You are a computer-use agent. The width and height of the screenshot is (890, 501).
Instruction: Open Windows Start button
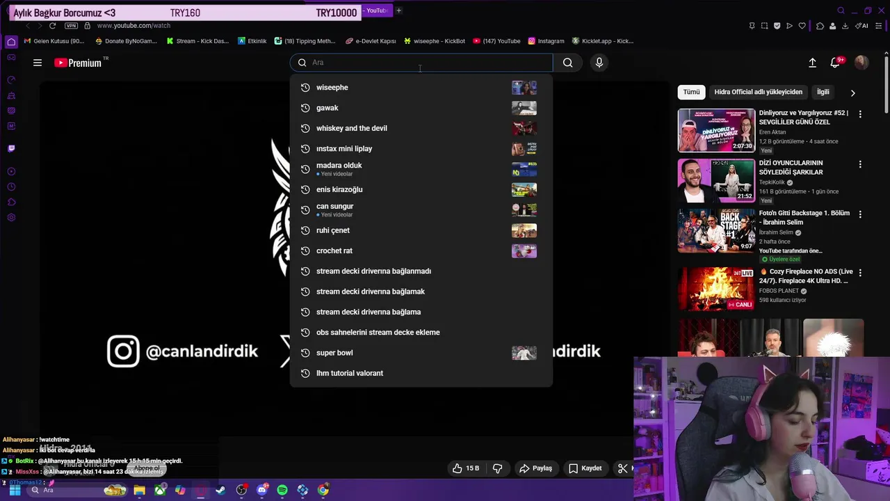15,490
